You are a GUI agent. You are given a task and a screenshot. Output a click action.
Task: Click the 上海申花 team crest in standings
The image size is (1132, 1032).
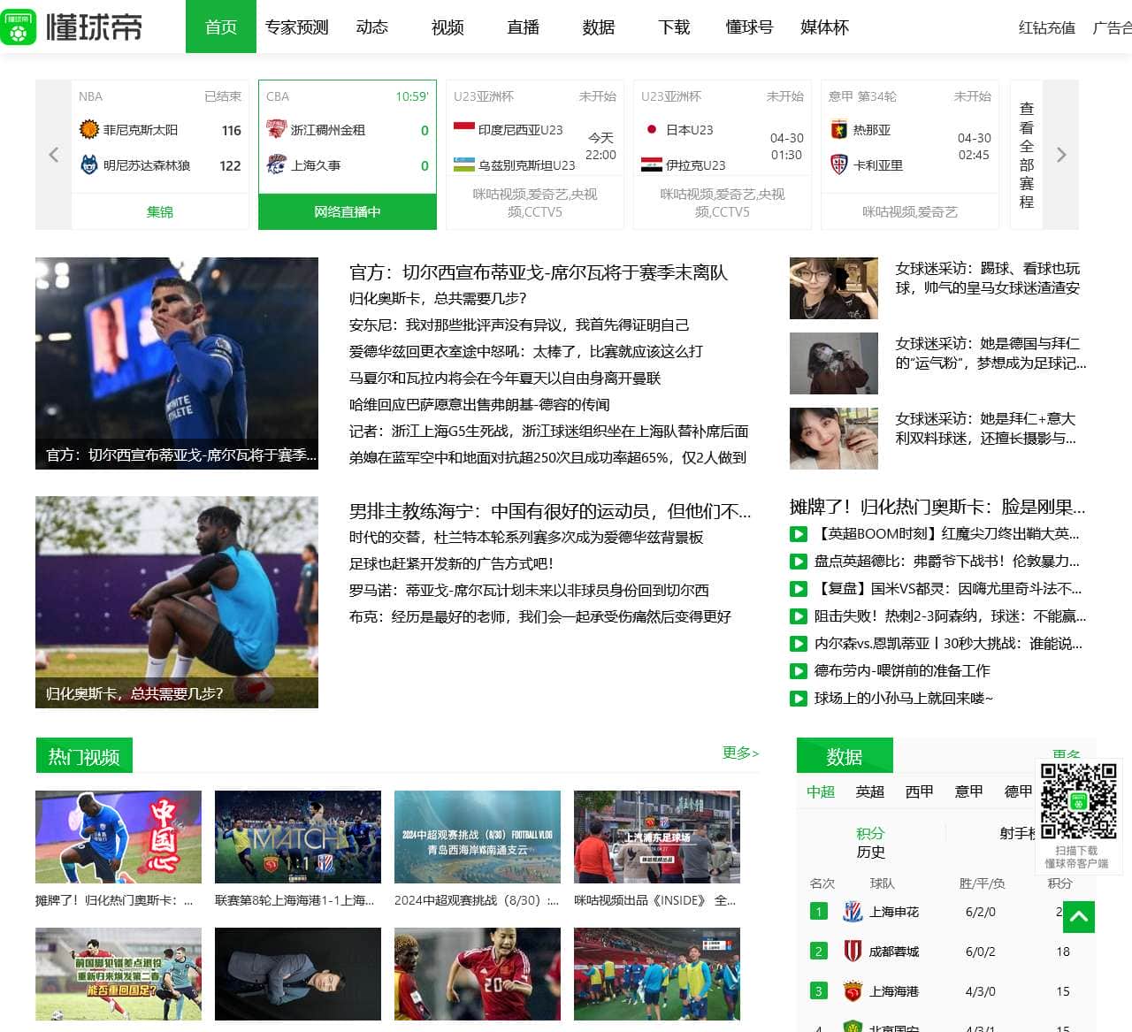pyautogui.click(x=853, y=912)
